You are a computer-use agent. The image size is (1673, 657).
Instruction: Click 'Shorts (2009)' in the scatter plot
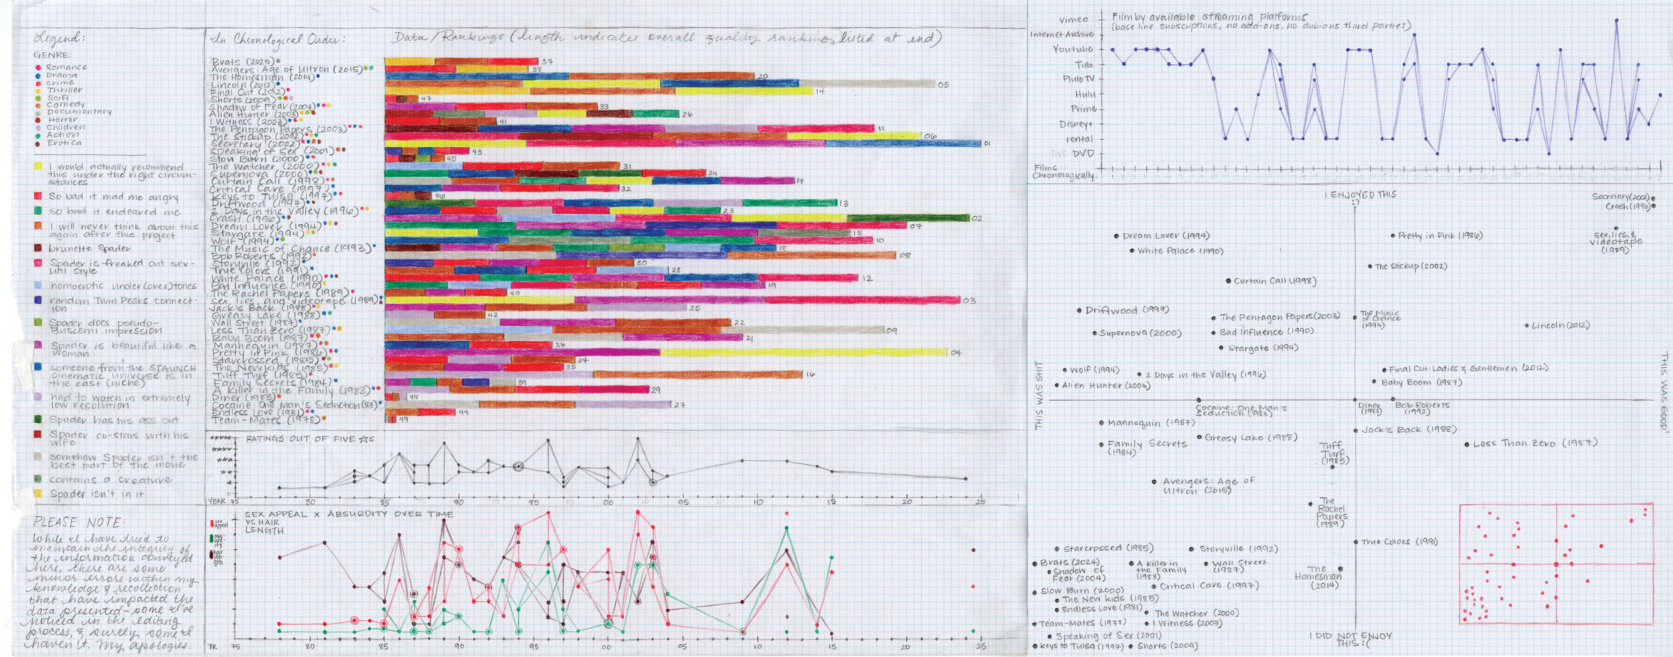1167,646
